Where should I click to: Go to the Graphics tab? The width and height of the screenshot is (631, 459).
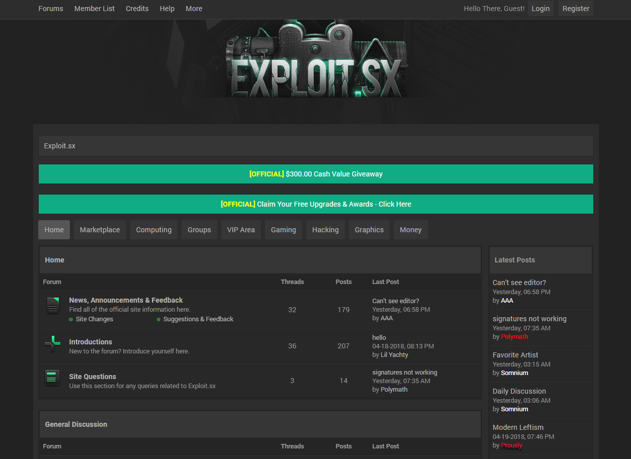(369, 230)
